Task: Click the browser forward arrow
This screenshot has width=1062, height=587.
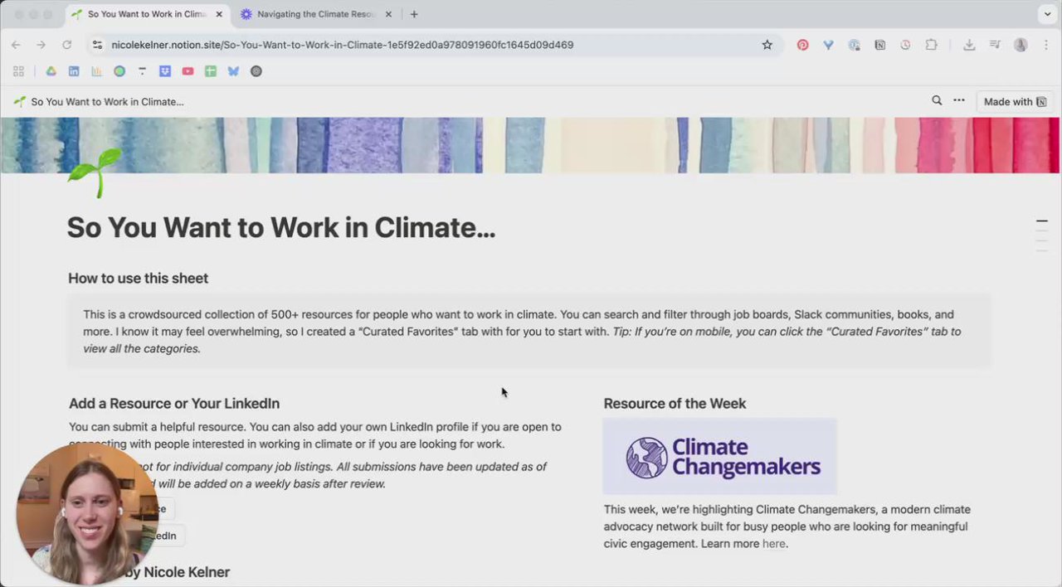Action: point(41,45)
